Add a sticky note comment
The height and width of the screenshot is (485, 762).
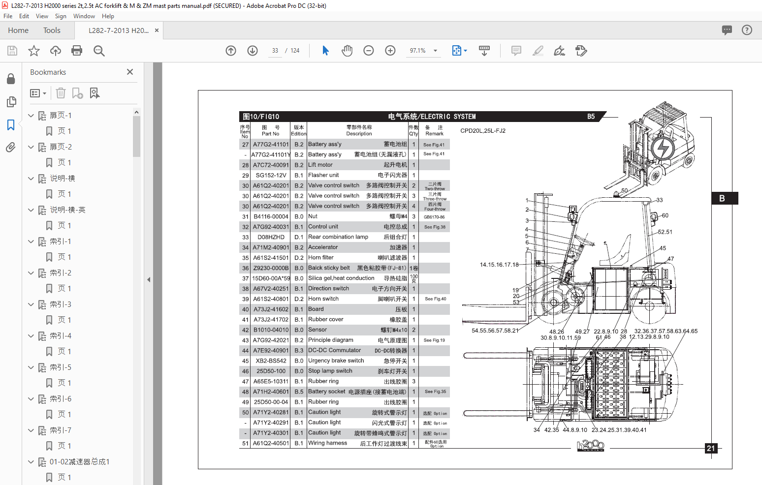click(516, 51)
